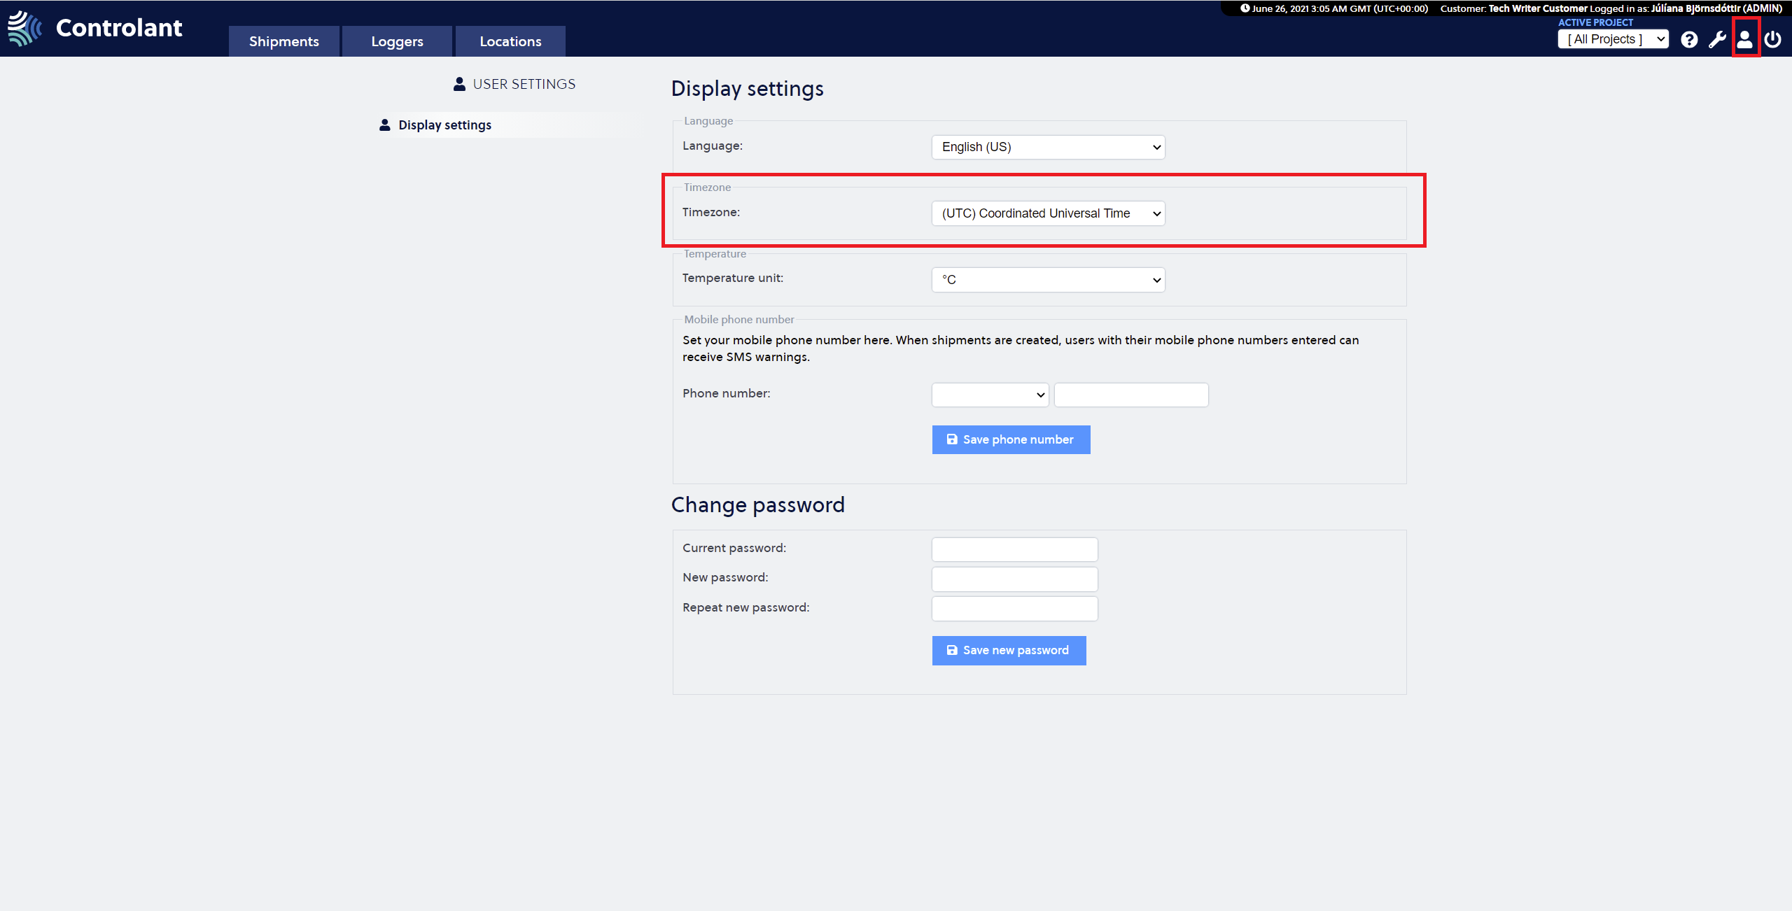
Task: Click Save phone number button
Action: (1011, 439)
